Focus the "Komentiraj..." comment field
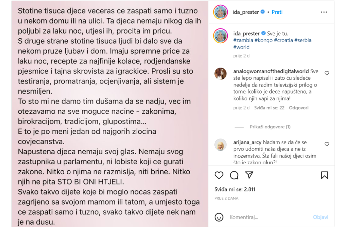 pyautogui.click(x=268, y=217)
